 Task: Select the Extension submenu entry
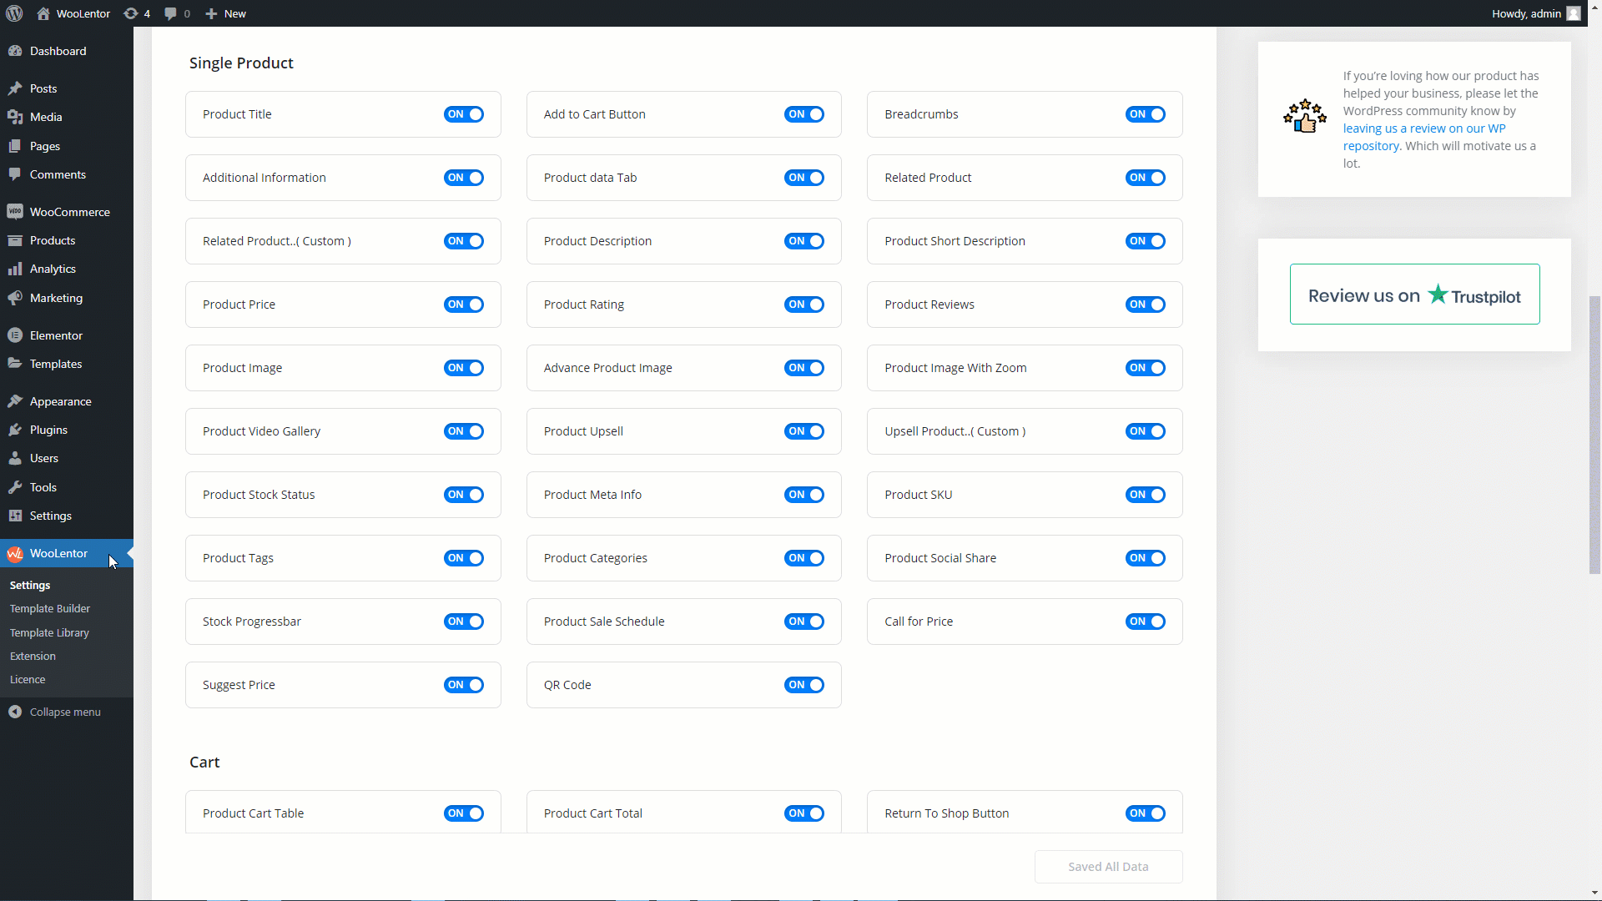coord(32,656)
